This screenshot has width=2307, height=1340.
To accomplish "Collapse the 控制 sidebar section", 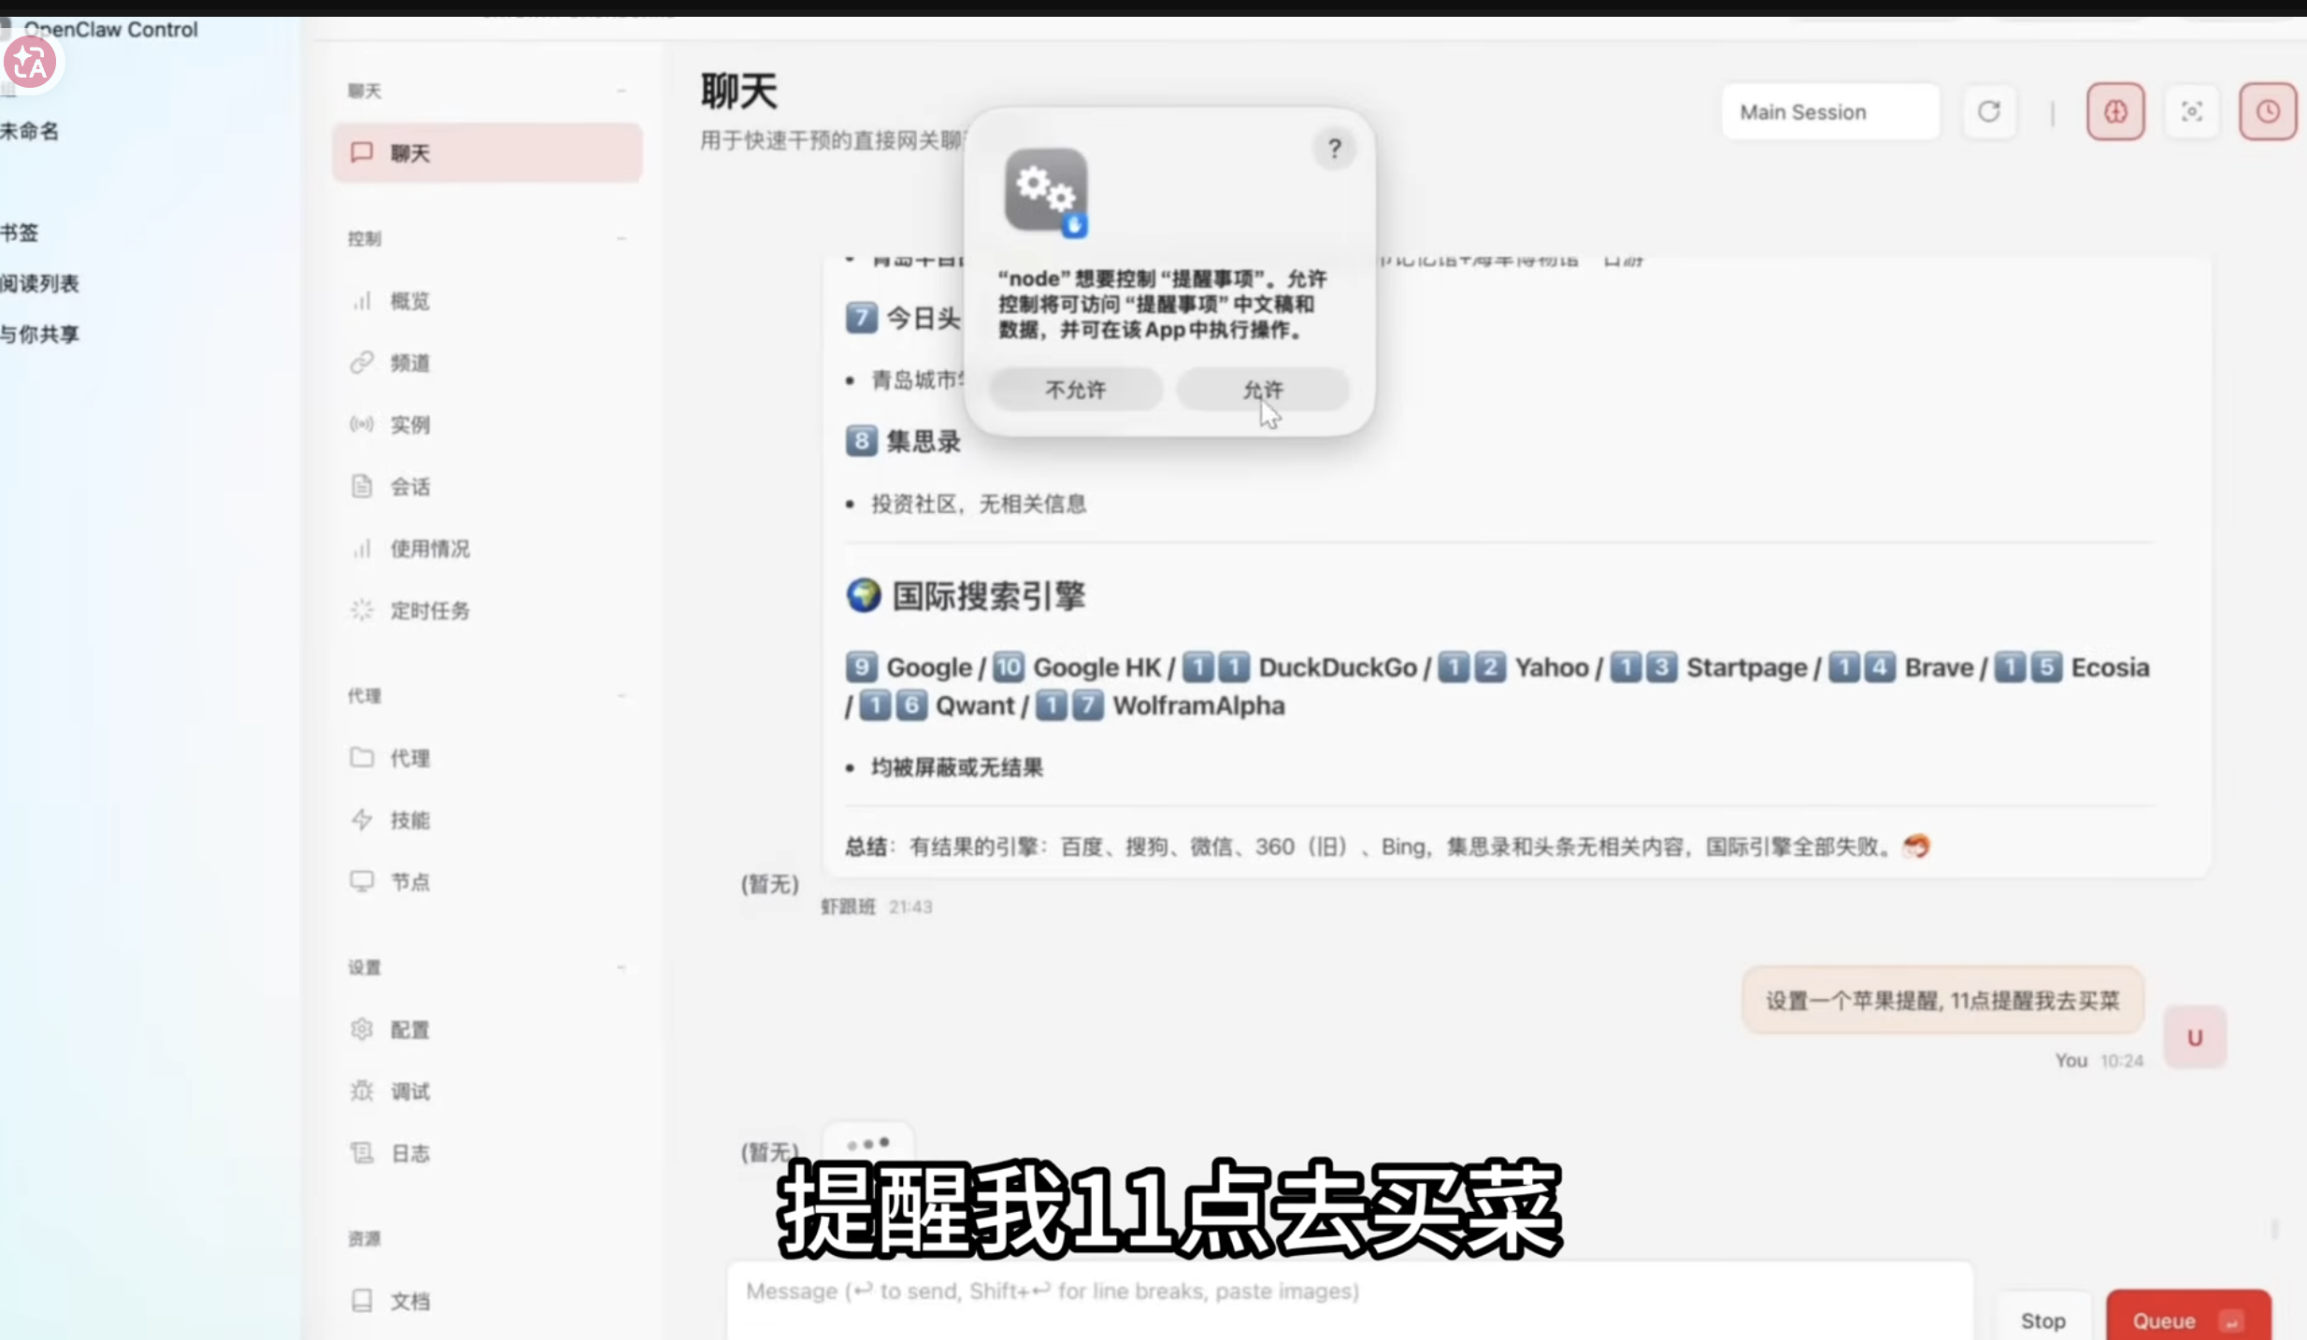I will tap(622, 238).
